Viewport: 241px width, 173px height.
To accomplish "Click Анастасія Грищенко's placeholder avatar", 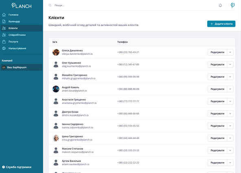I will click(56, 101).
